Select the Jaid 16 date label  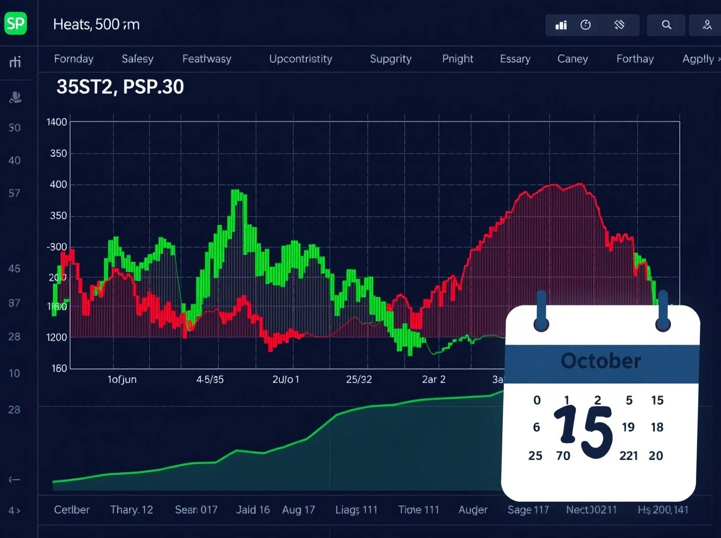point(252,510)
